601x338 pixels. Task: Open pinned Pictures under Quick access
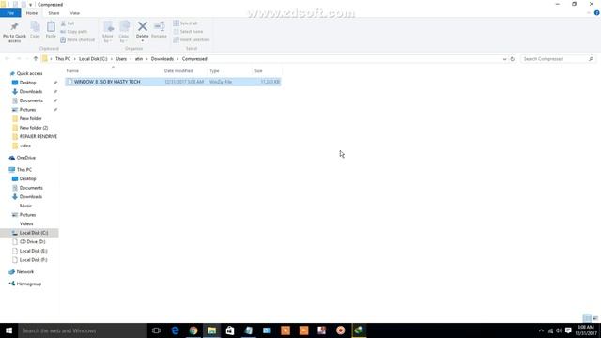(x=27, y=110)
